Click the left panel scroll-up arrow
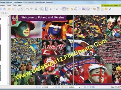The width and height of the screenshot is (121, 90). coord(8,19)
